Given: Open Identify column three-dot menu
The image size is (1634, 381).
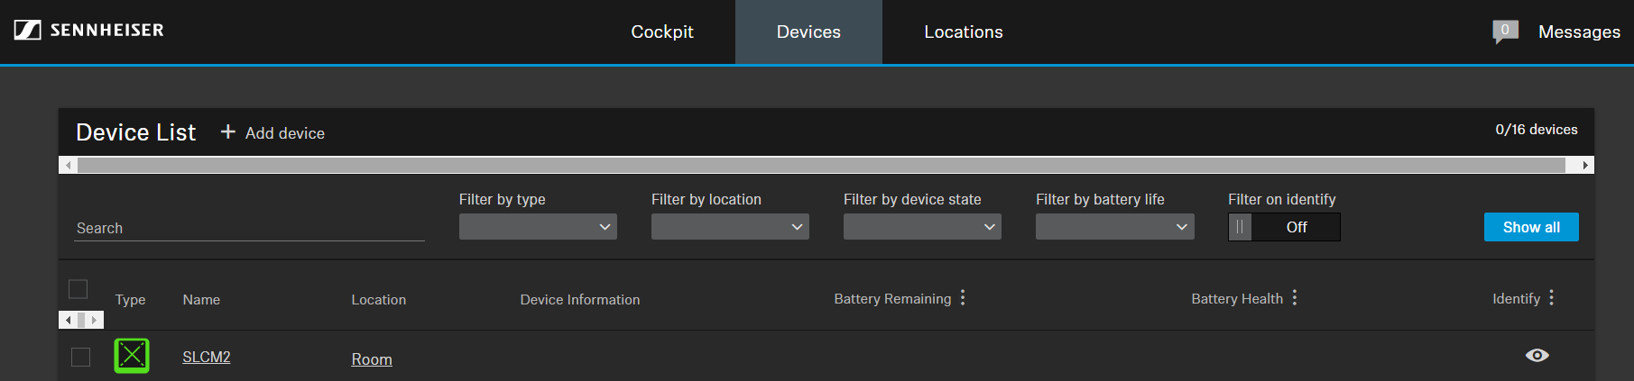Looking at the screenshot, I should 1552,298.
